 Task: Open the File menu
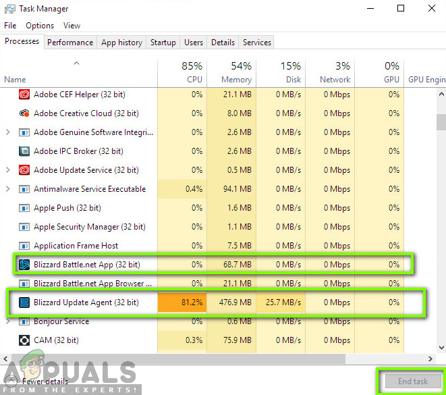[10, 26]
